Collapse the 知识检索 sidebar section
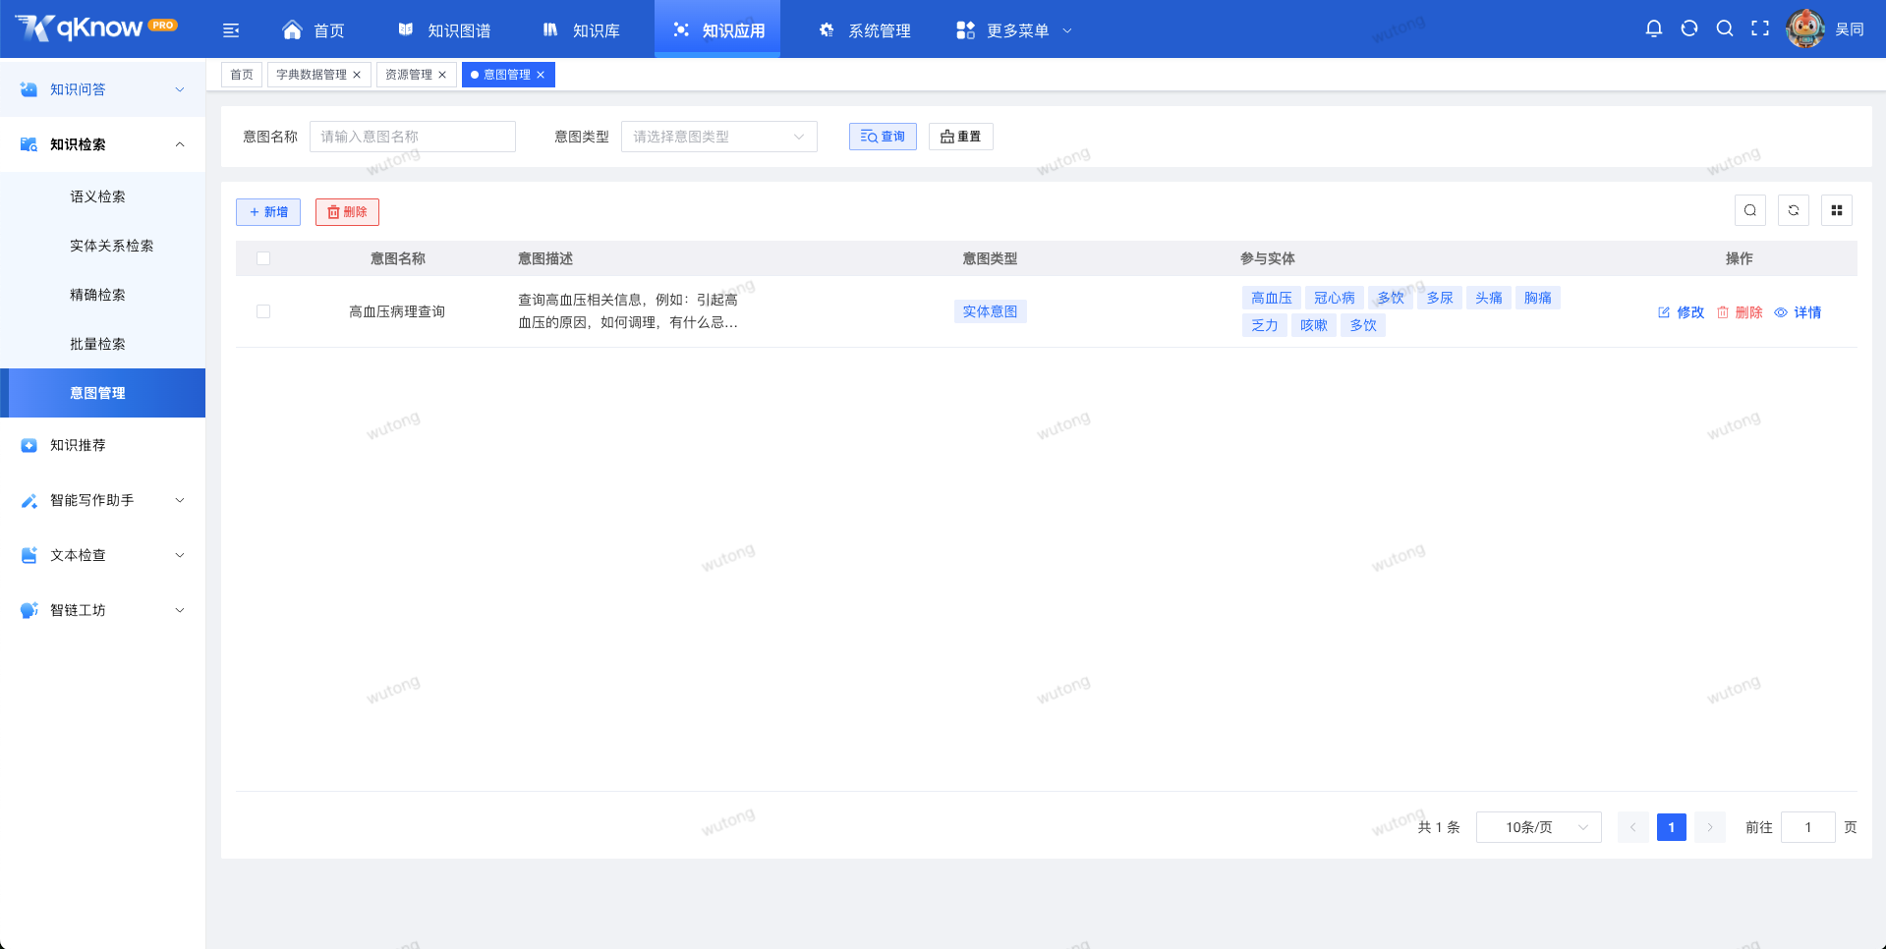1886x949 pixels. coord(180,143)
